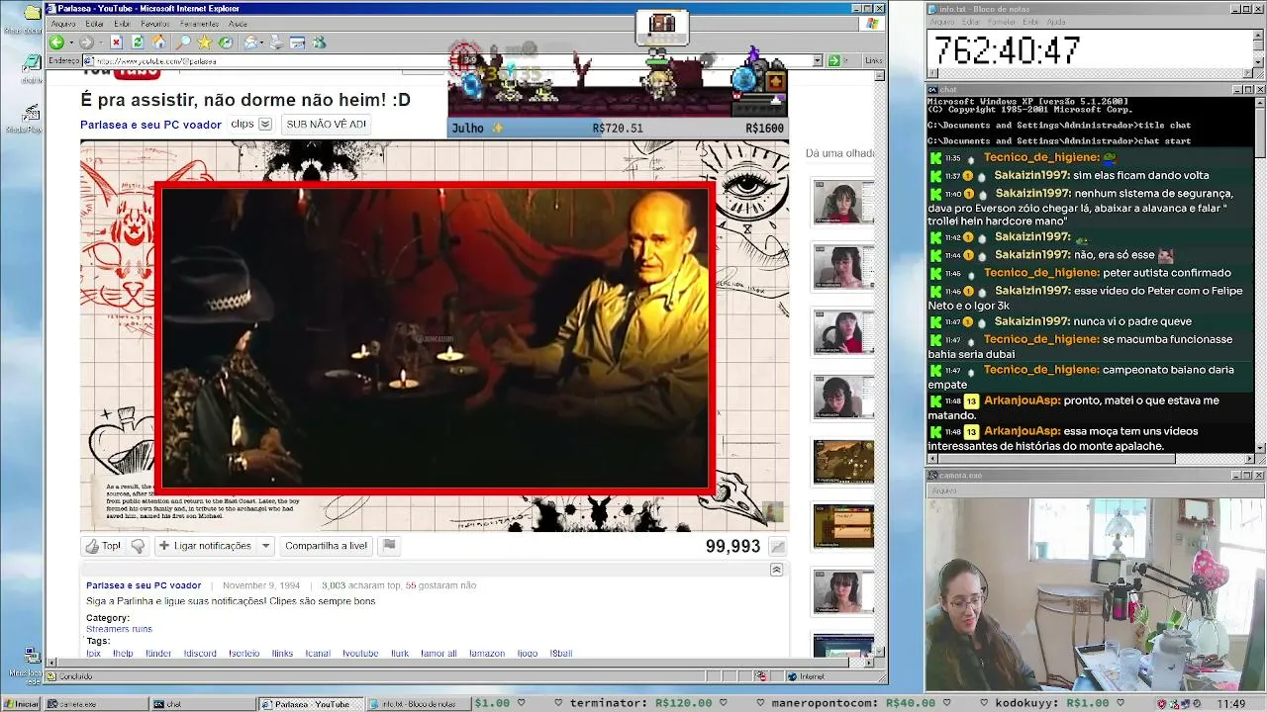The width and height of the screenshot is (1267, 712).
Task: Click the 99,993 view count
Action: pos(732,547)
